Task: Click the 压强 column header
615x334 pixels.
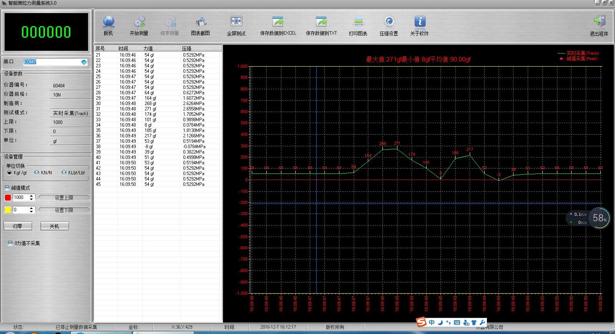Action: pyautogui.click(x=200, y=48)
